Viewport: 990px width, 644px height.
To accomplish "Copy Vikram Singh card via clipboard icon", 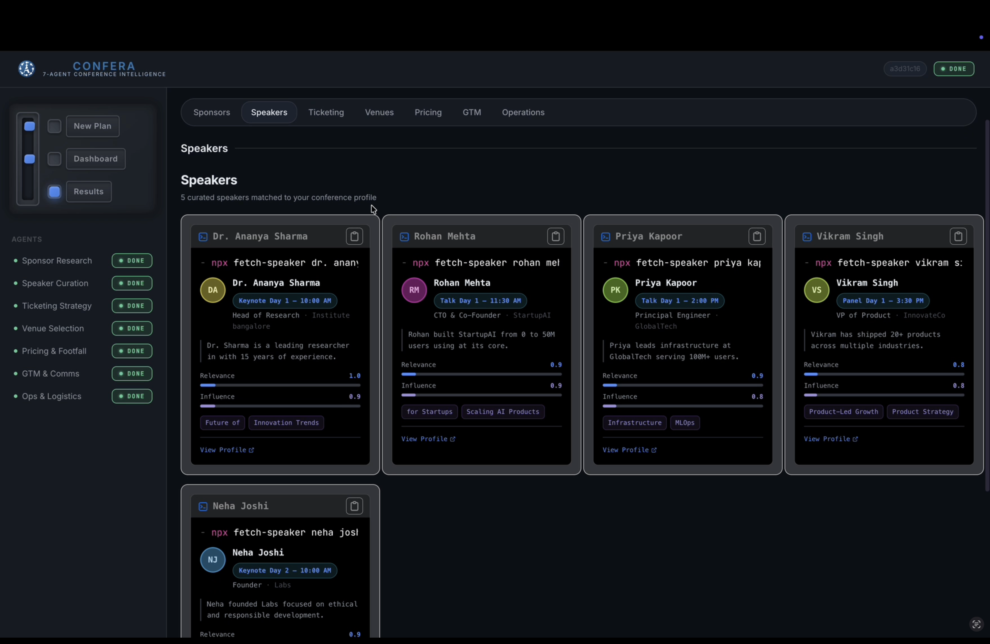I will coord(958,236).
